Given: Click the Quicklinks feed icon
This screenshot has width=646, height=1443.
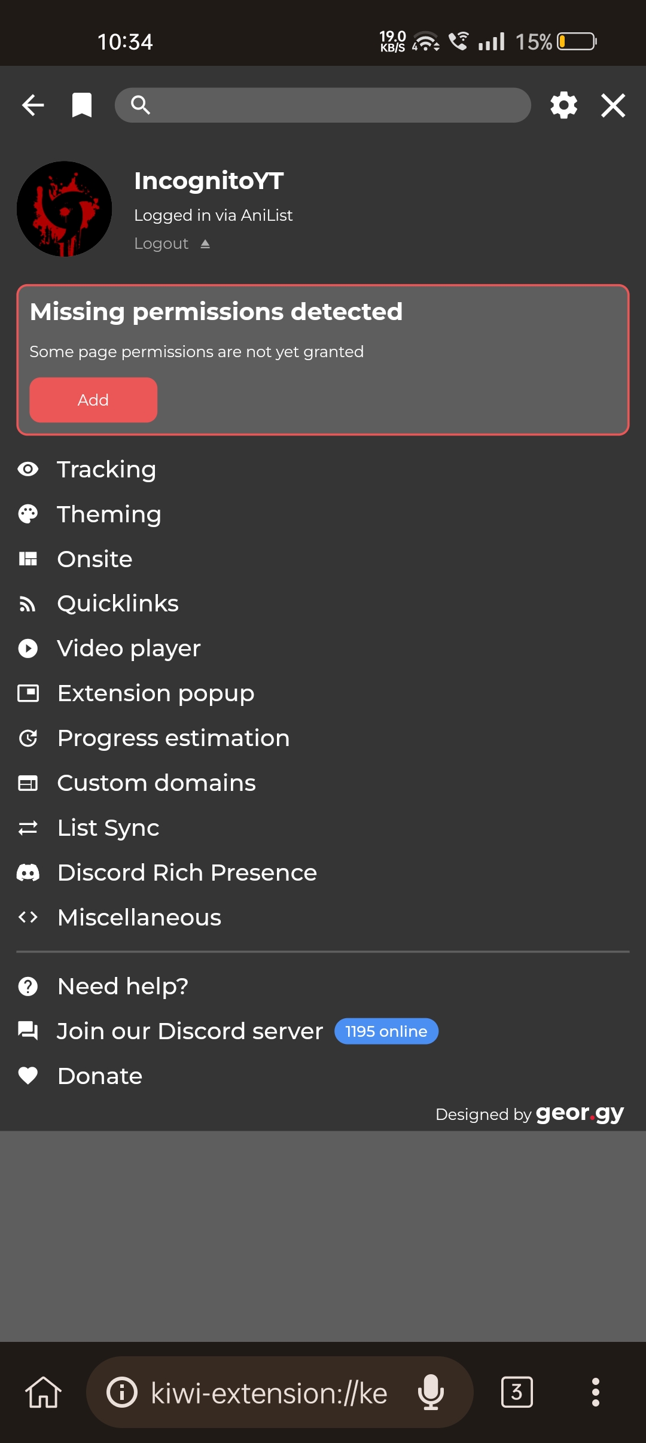Looking at the screenshot, I should coord(28,604).
